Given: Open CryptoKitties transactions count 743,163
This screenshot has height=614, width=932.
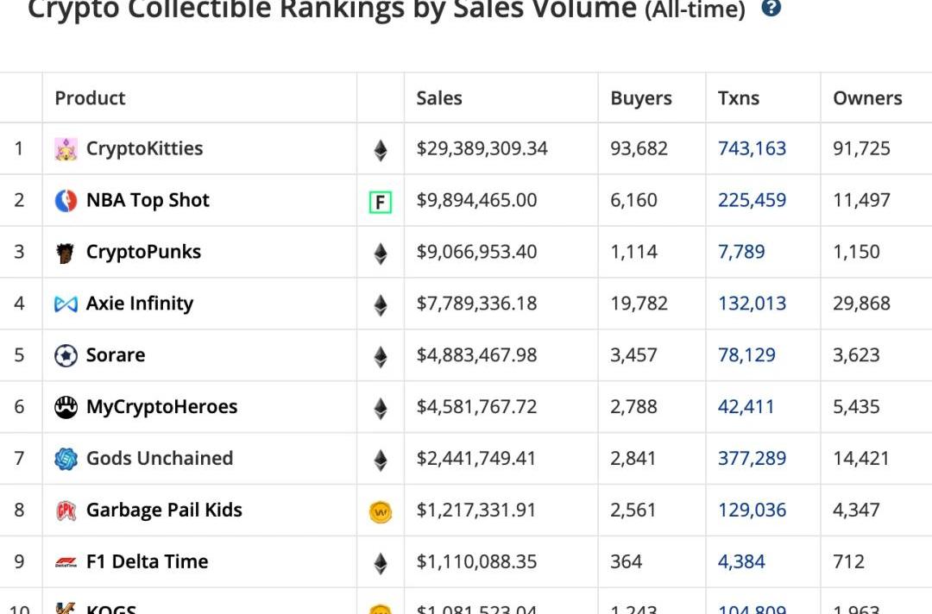Looking at the screenshot, I should [x=752, y=148].
